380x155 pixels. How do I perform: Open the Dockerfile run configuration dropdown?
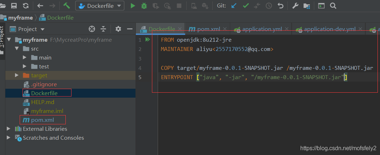(100, 6)
